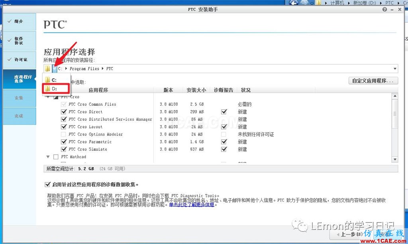Toggle diagnostic report checkbox for PTC Creo Parametric
408x244 pixels.
click(224, 142)
